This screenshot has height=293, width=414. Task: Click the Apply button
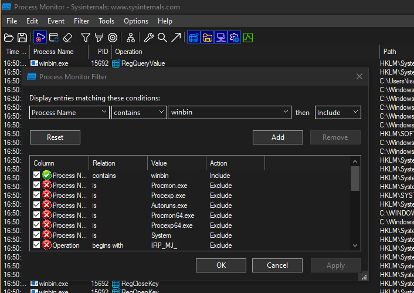pos(335,265)
